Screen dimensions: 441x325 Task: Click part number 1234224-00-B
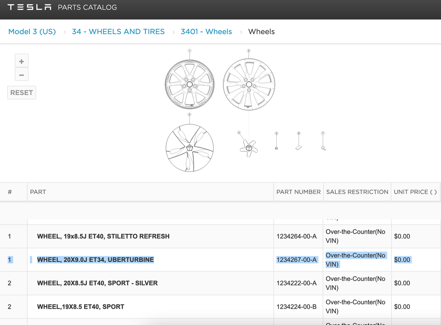(x=297, y=307)
